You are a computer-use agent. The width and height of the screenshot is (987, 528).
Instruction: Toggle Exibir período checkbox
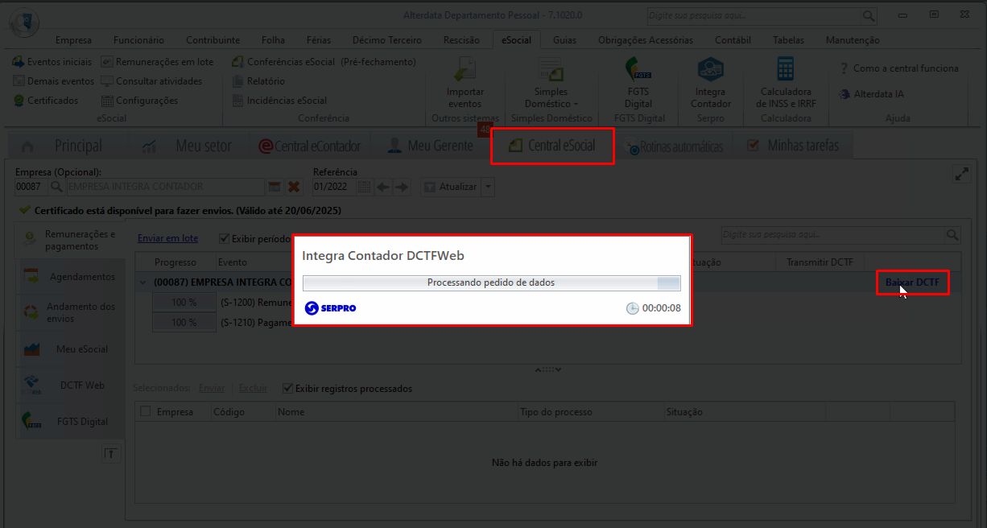225,238
